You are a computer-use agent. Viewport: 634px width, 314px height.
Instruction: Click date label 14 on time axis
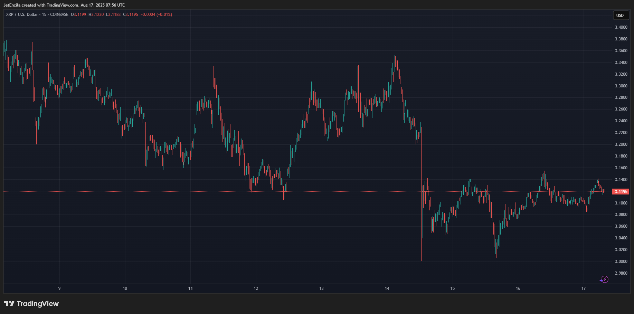387,288
